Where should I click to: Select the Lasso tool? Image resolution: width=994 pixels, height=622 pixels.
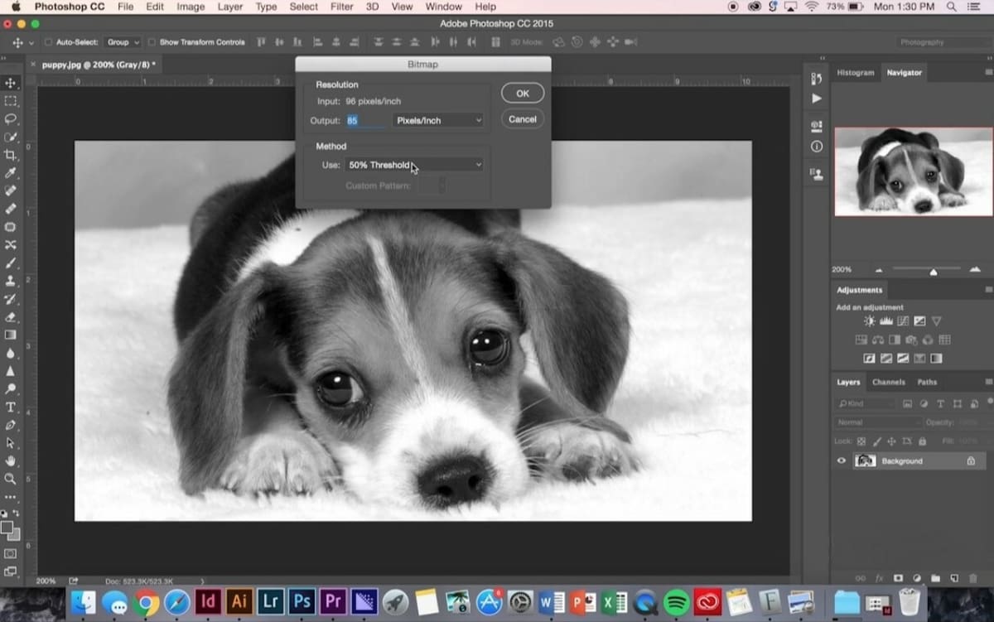tap(11, 119)
